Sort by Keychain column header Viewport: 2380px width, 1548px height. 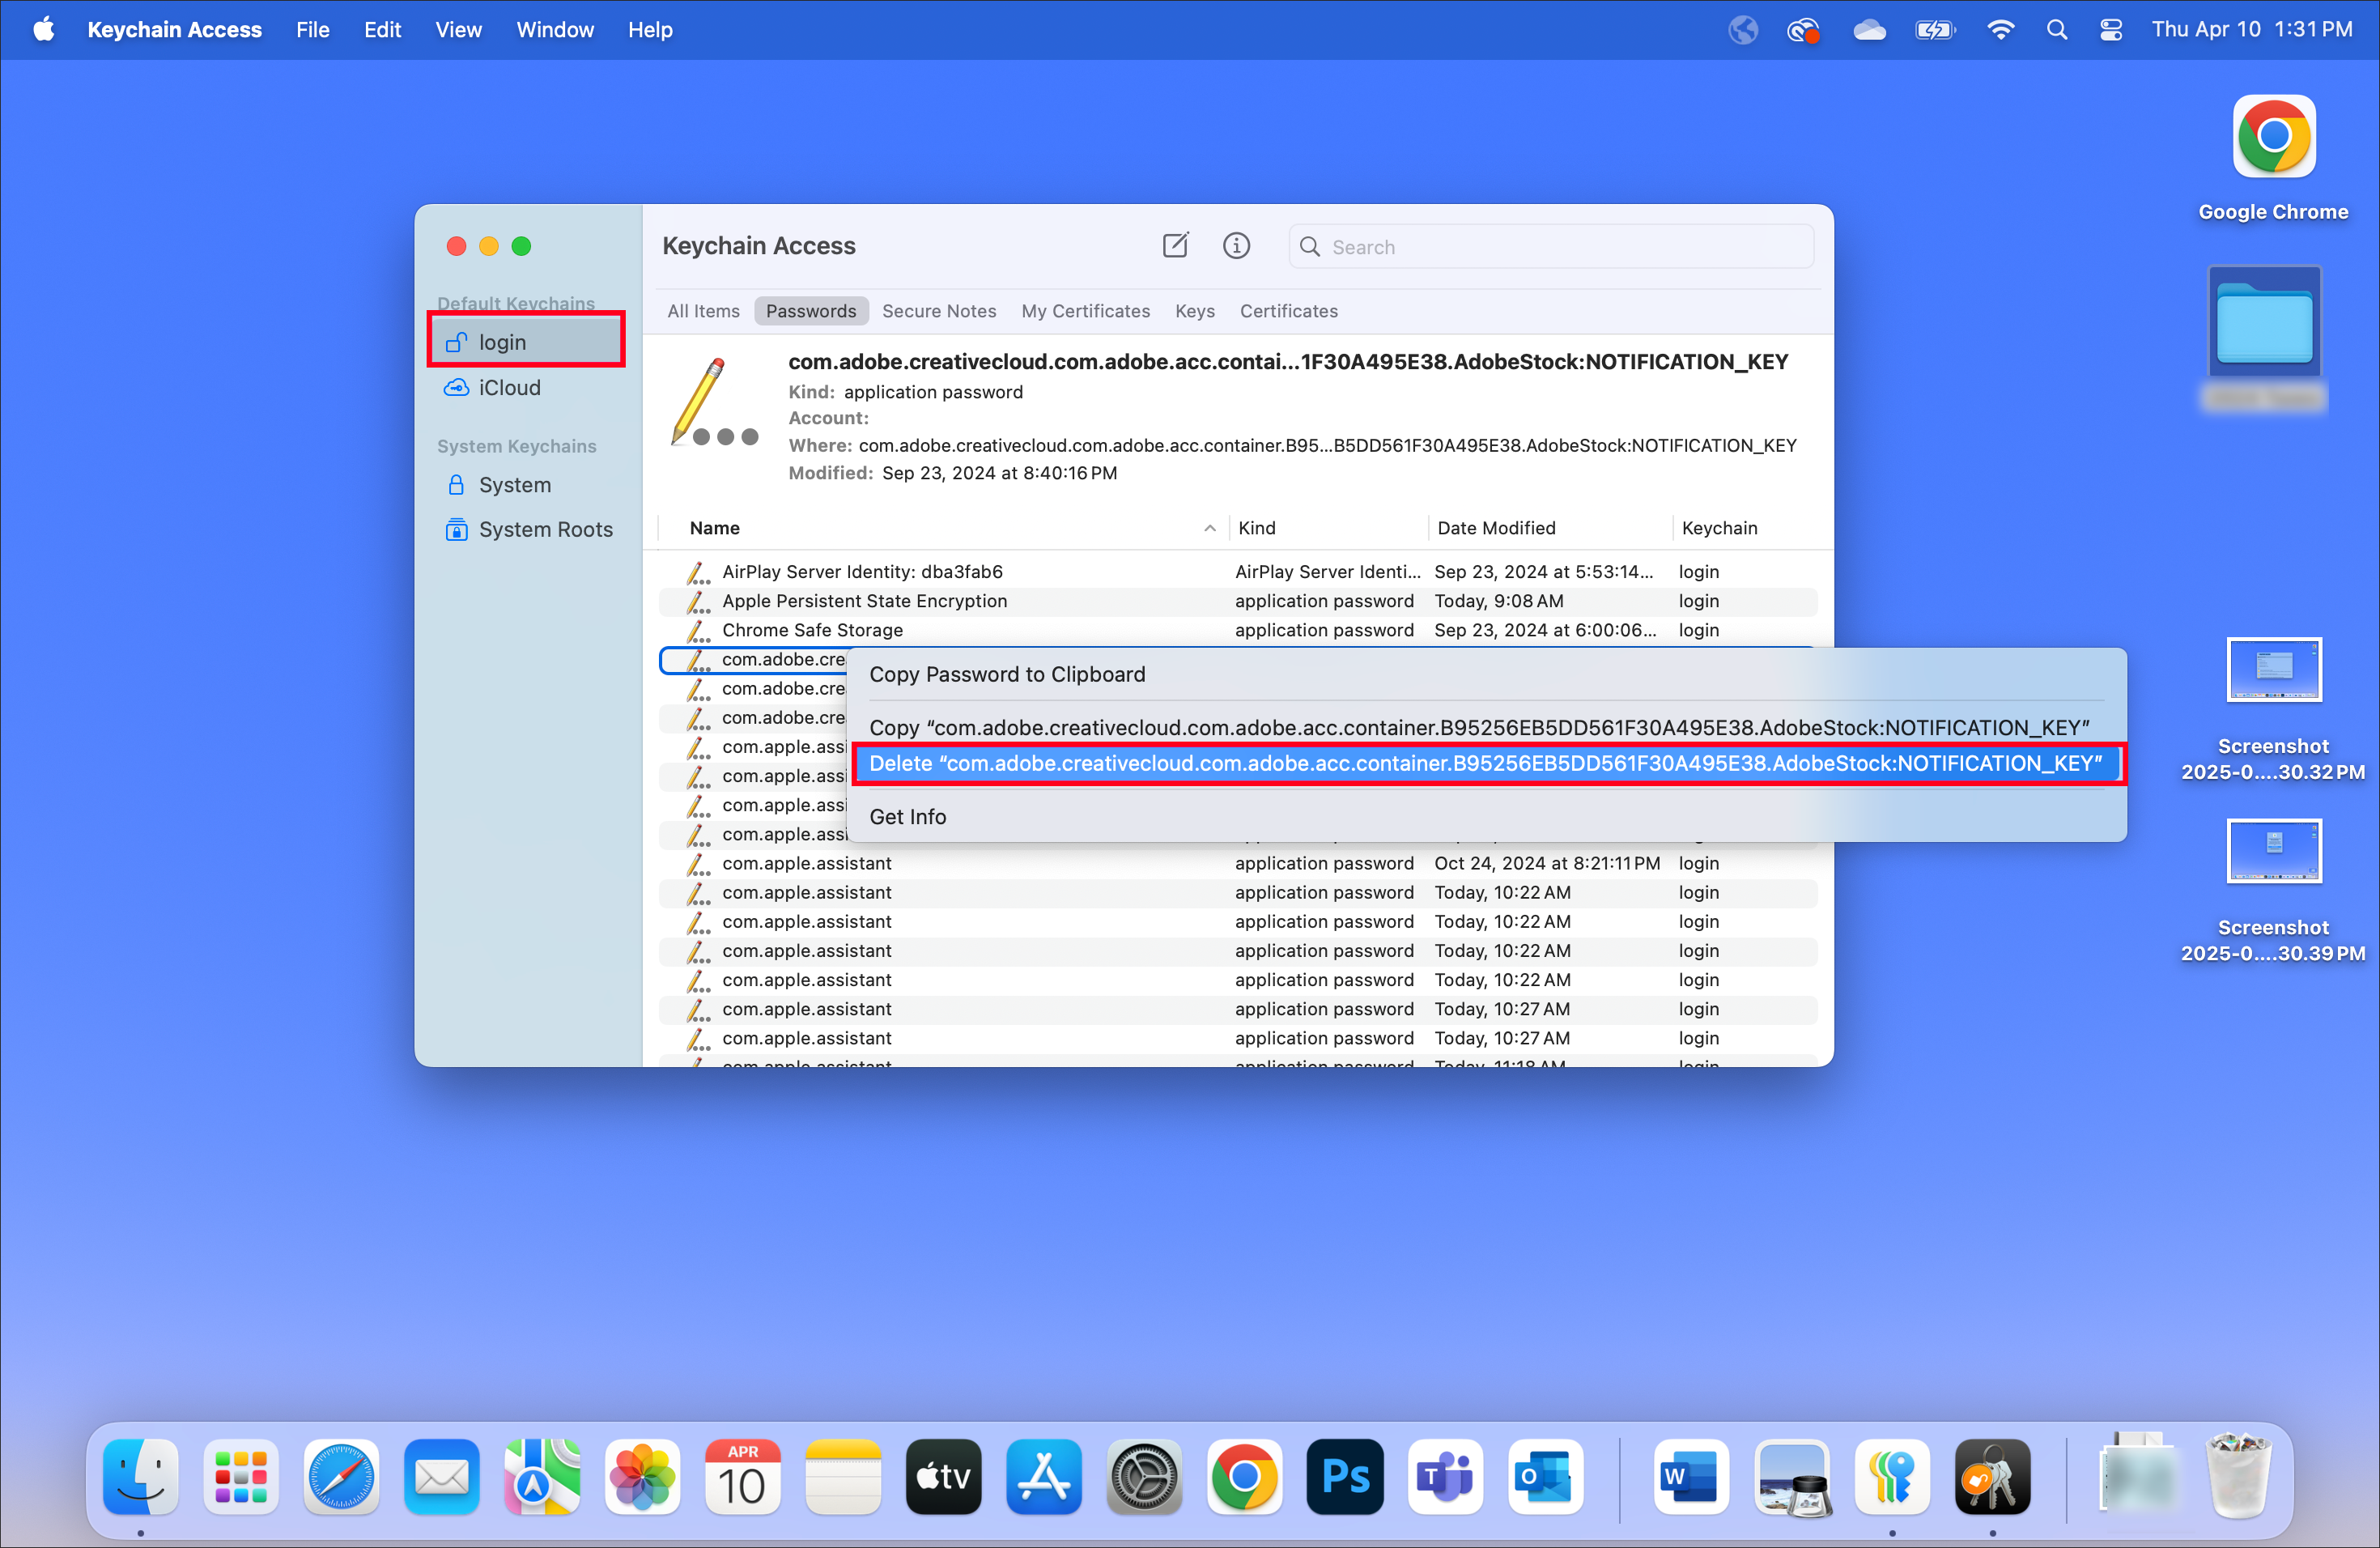1745,528
